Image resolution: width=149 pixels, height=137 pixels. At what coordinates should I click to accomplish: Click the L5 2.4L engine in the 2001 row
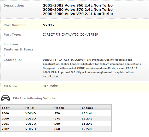[87, 124]
